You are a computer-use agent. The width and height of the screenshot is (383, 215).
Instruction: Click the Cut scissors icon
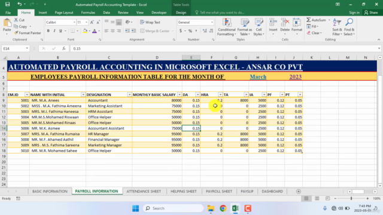[16, 20]
